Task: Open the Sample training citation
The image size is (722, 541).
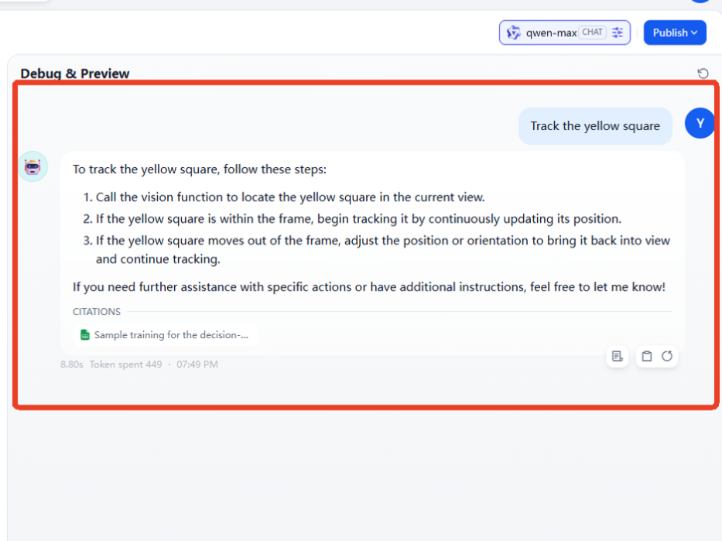Action: coord(166,334)
